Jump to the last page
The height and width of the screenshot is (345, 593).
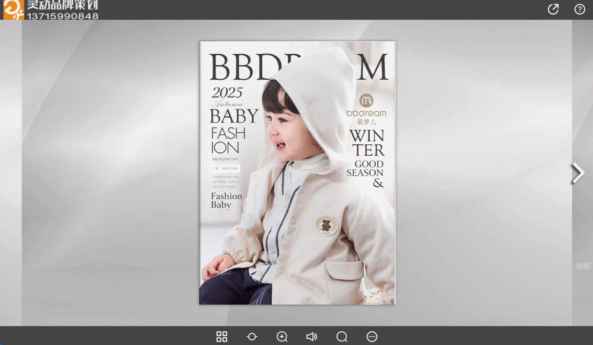click(581, 294)
